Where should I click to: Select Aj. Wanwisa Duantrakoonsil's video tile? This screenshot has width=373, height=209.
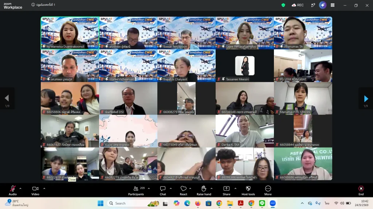70,33
